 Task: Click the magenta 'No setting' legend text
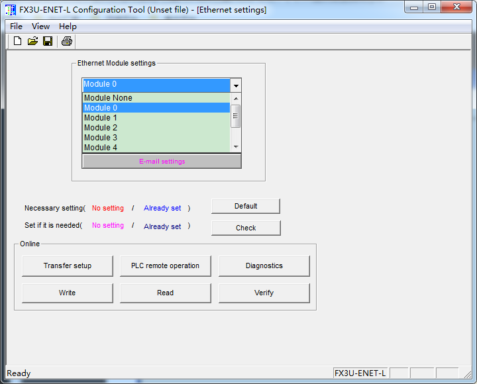click(108, 225)
